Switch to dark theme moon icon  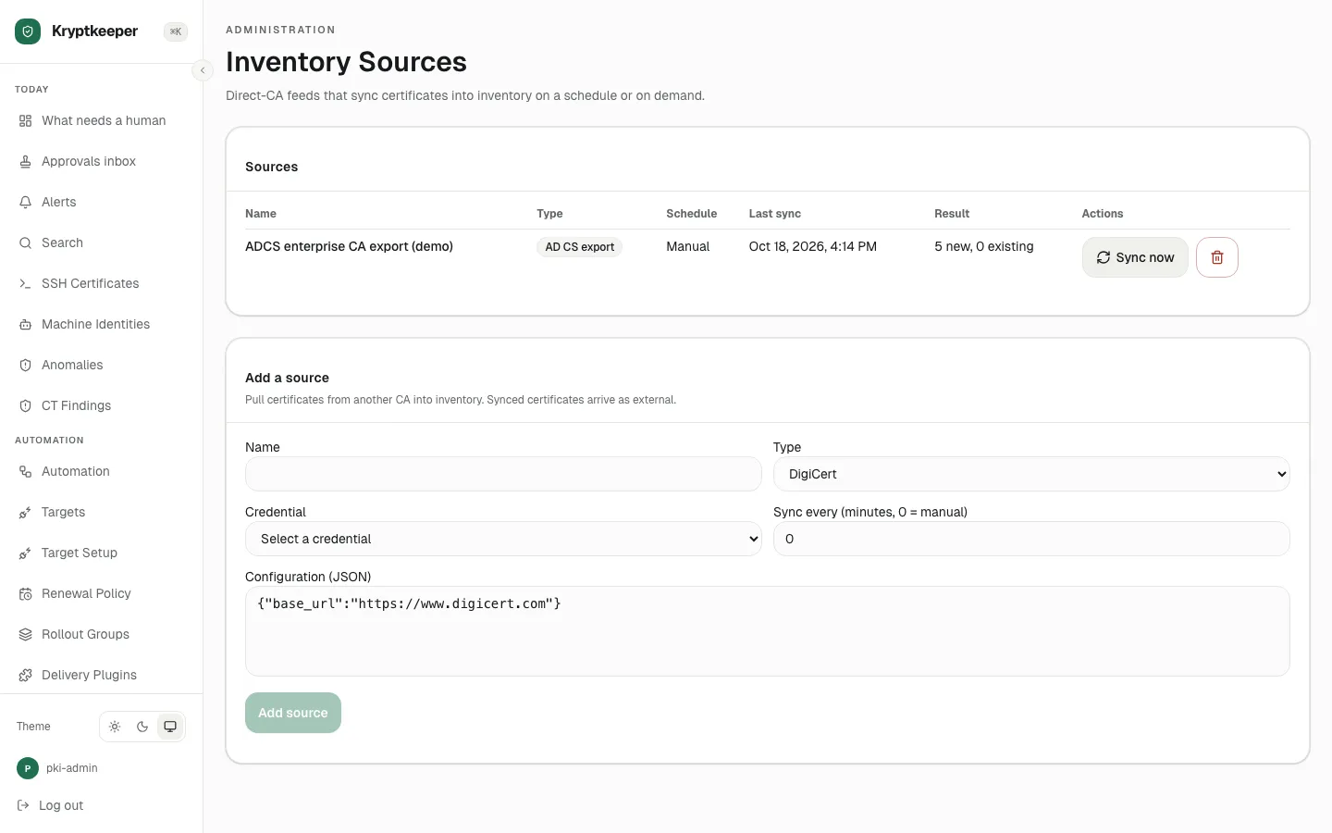(x=142, y=727)
